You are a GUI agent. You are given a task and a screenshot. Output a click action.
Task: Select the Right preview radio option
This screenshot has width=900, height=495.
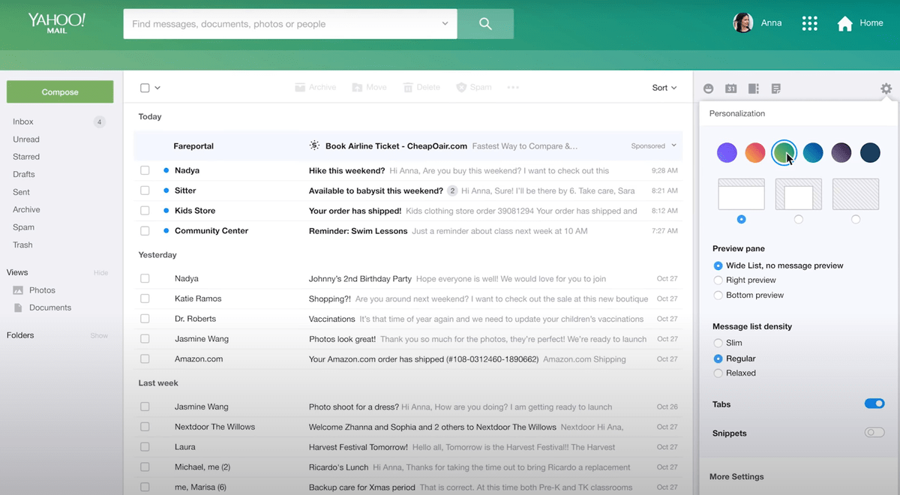(x=718, y=280)
